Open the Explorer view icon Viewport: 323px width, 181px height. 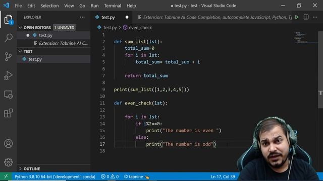coord(8,19)
